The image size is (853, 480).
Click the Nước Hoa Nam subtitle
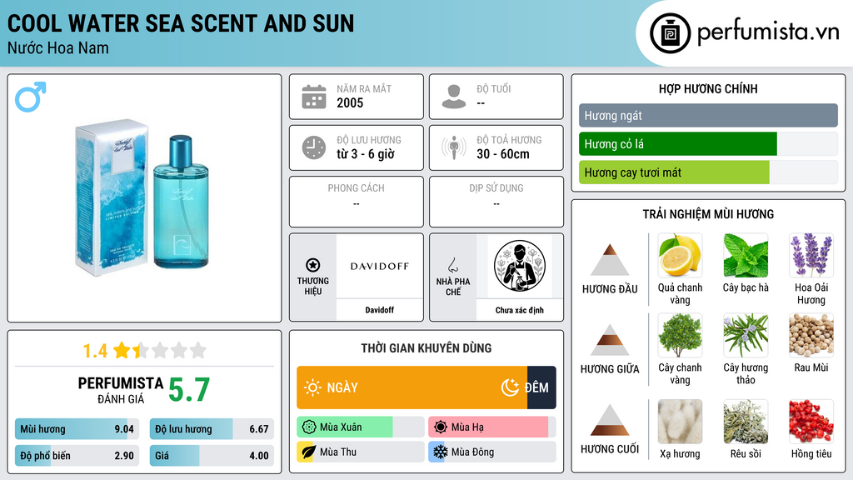point(58,47)
